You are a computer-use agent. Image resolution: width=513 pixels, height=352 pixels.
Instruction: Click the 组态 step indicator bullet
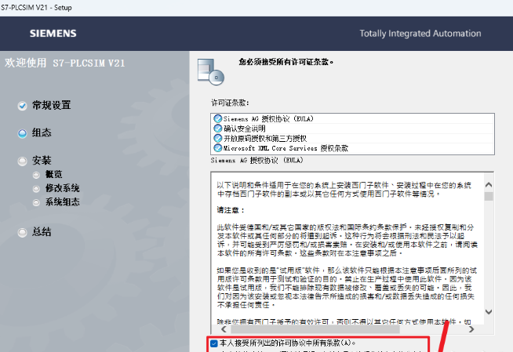[22, 133]
